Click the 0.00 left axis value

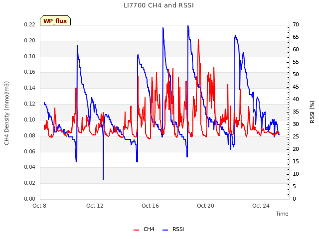coord(30,199)
